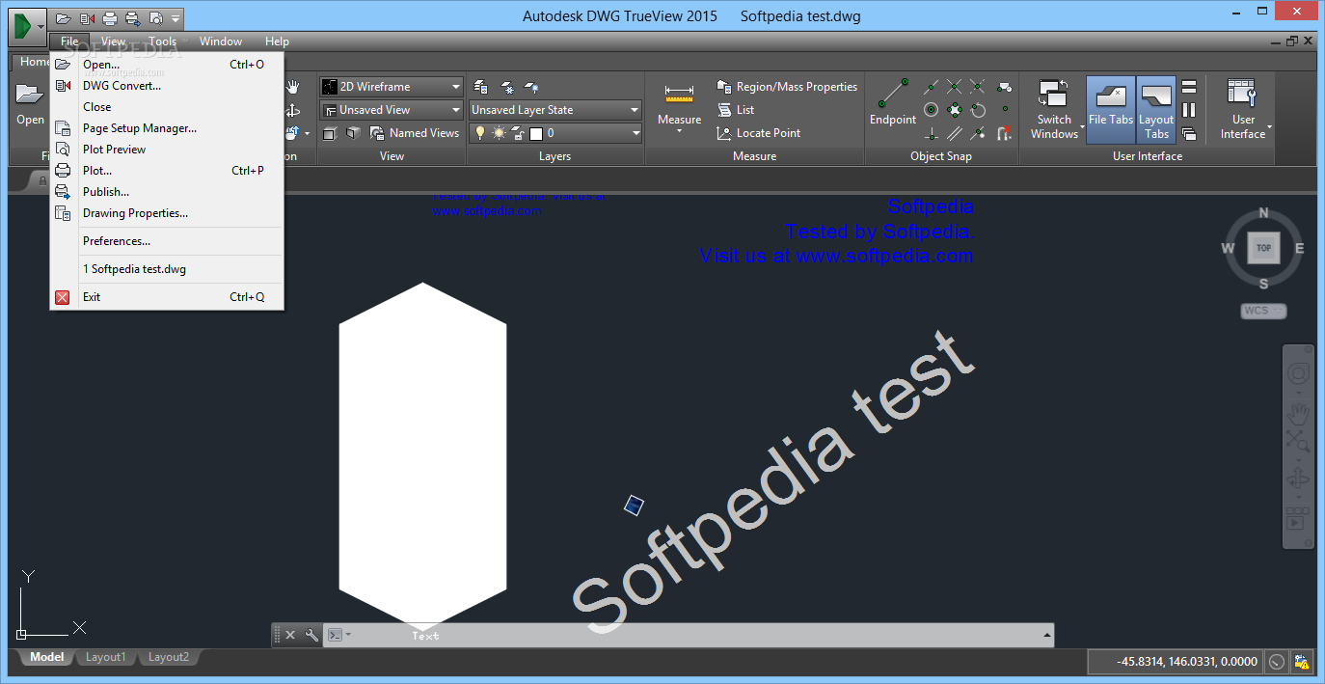Click Locate Point button
The width and height of the screenshot is (1325, 684).
tap(759, 133)
